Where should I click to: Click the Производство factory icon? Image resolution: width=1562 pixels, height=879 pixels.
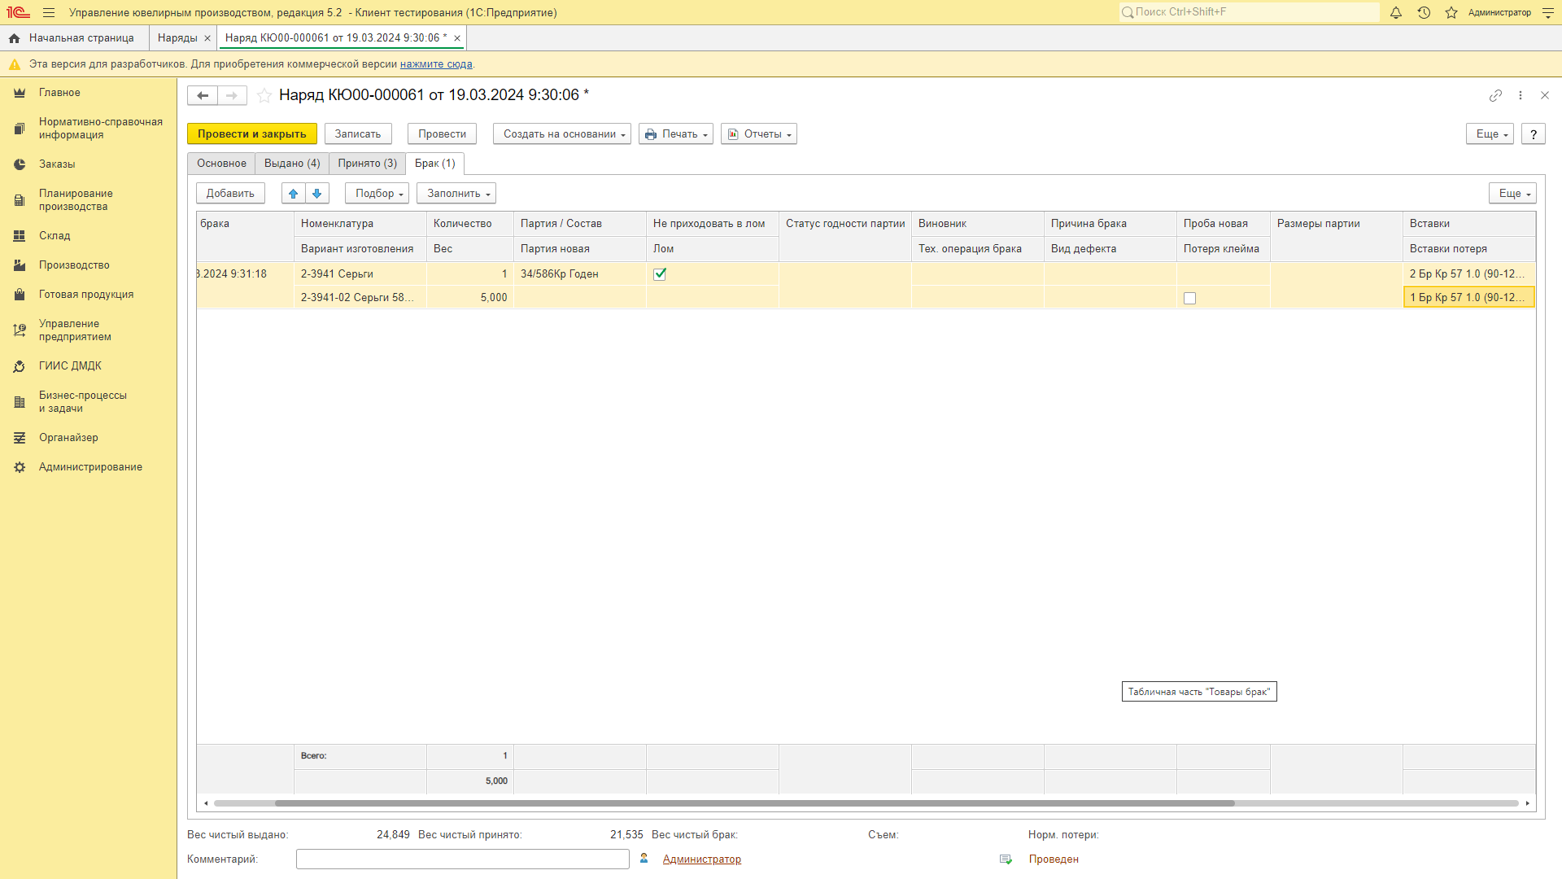coord(20,265)
